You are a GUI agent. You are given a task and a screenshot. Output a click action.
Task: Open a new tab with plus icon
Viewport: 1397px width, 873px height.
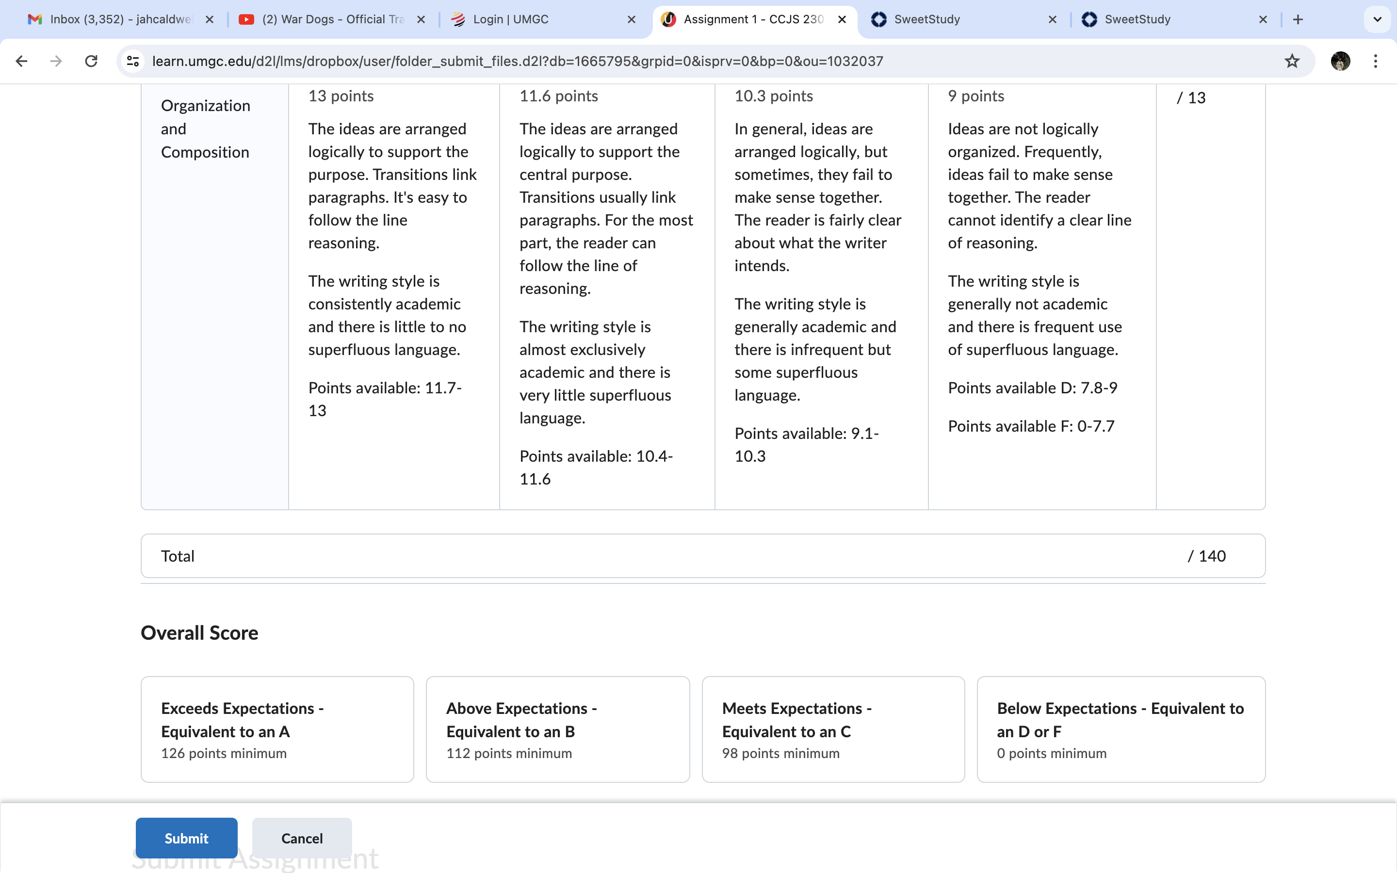pyautogui.click(x=1298, y=19)
